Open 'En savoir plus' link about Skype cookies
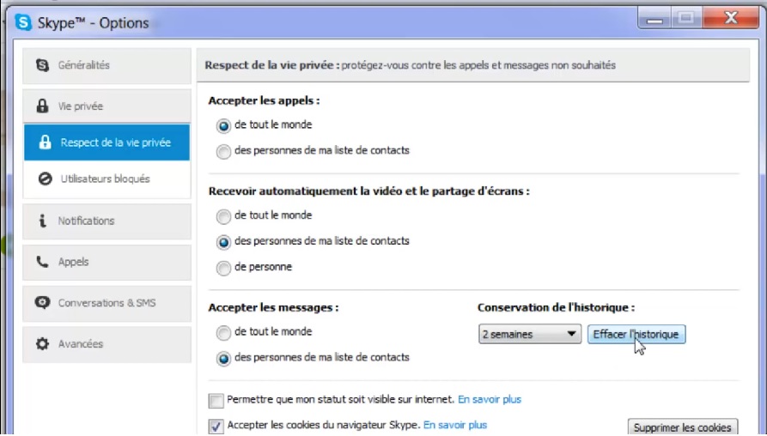The width and height of the screenshot is (767, 436). [455, 425]
